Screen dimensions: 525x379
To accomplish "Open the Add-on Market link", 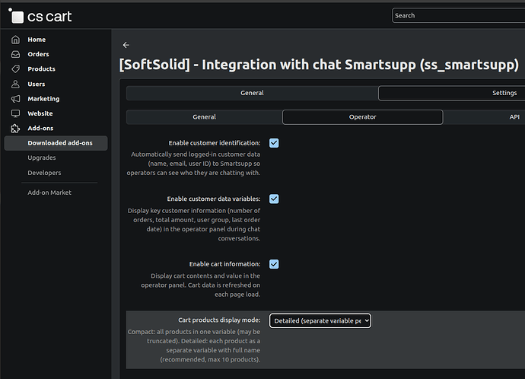I will pyautogui.click(x=49, y=193).
